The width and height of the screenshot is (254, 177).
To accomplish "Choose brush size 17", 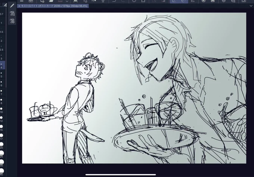I will [x=1, y=137].
